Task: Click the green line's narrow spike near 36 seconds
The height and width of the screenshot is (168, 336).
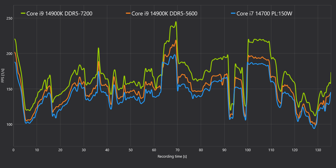Action: pyautogui.click(x=99, y=48)
